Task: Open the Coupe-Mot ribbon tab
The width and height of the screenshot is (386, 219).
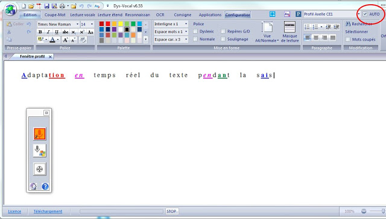Action: click(x=55, y=14)
